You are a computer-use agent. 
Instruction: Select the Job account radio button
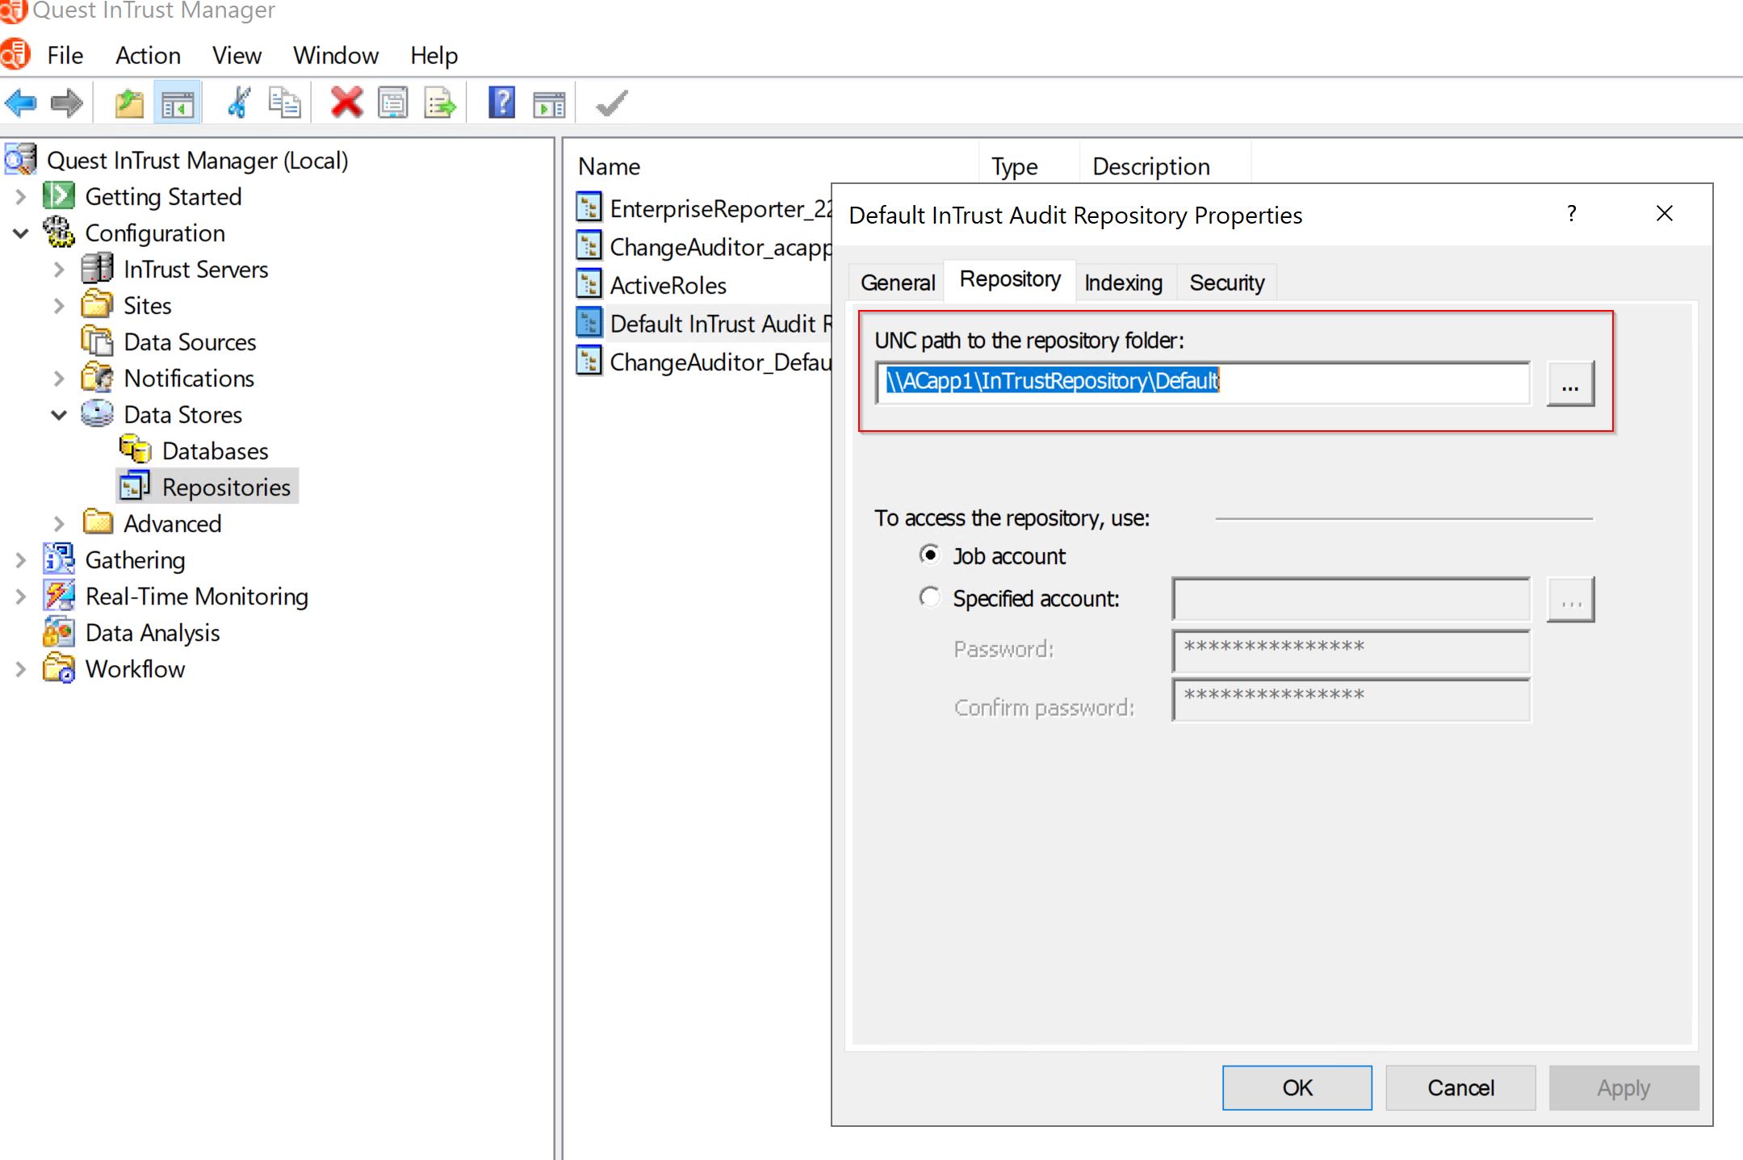pyautogui.click(x=930, y=555)
